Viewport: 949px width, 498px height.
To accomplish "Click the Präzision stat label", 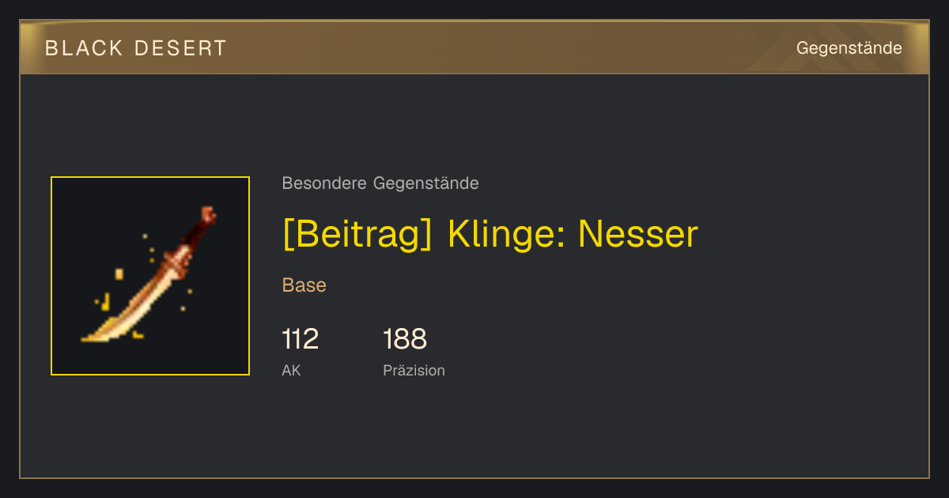I will [414, 370].
